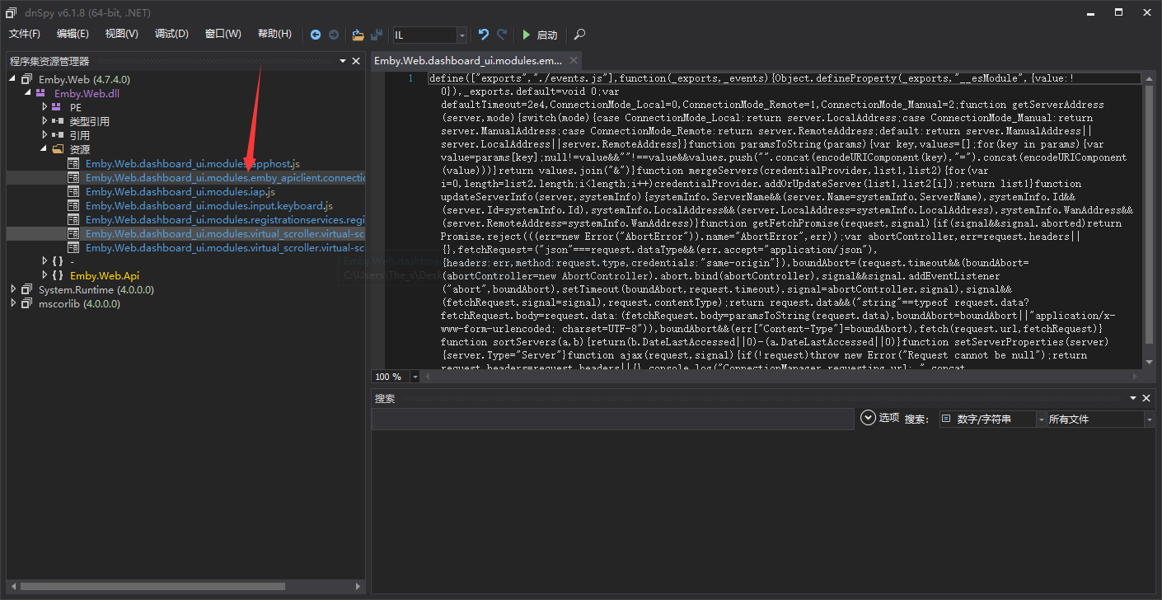Click the System.Runtime assembly icon
Screen dimensions: 1162x600
[27, 289]
